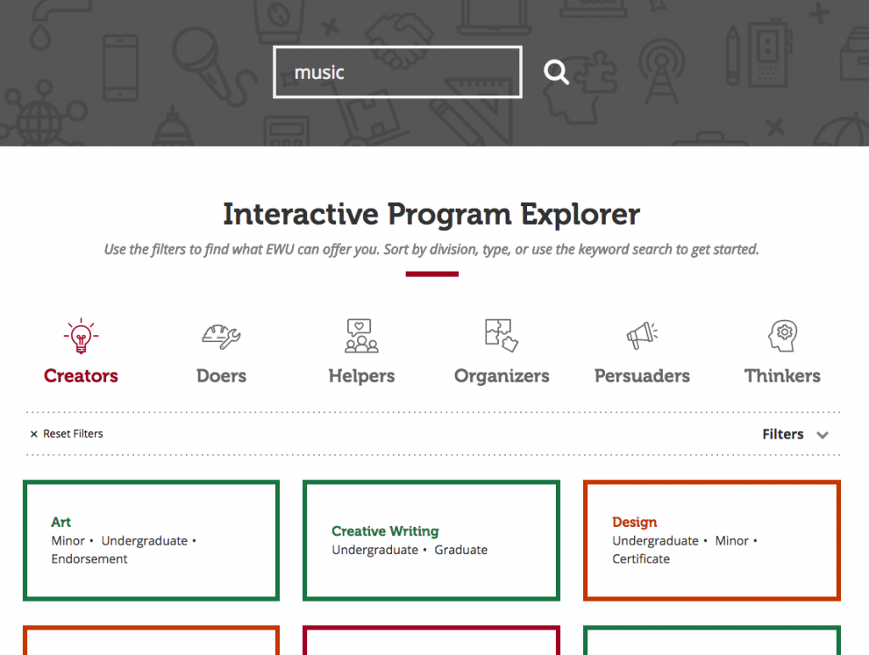The image size is (869, 655).
Task: Select the Creators lightbulb icon
Action: [81, 336]
